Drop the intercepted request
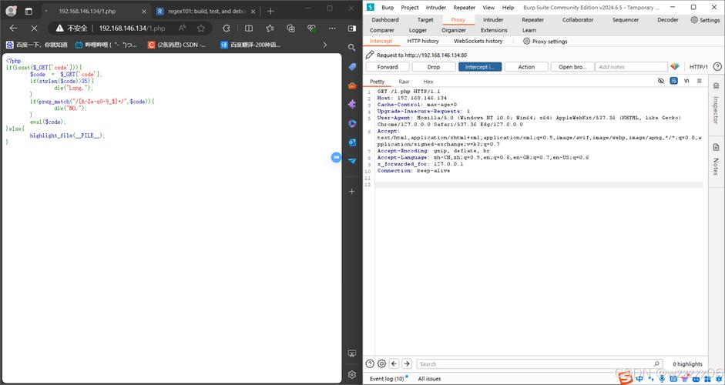 click(x=434, y=67)
